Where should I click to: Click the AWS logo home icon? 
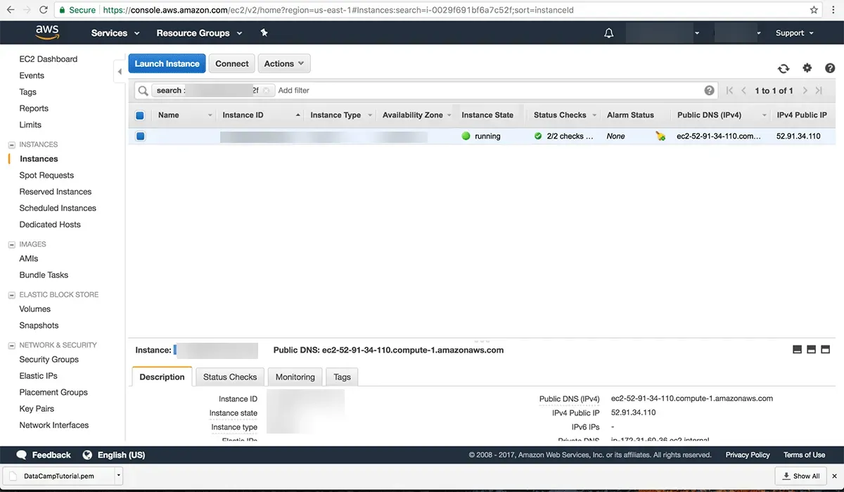pyautogui.click(x=47, y=32)
